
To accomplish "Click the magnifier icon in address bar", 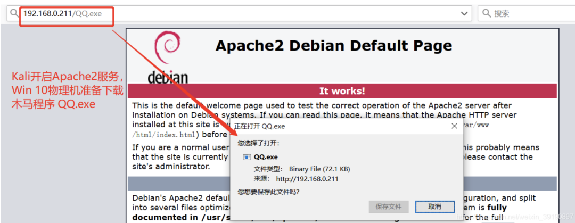I will [x=14, y=13].
